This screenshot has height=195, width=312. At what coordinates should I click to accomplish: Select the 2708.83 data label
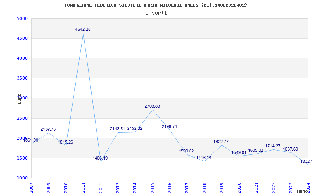152,106
